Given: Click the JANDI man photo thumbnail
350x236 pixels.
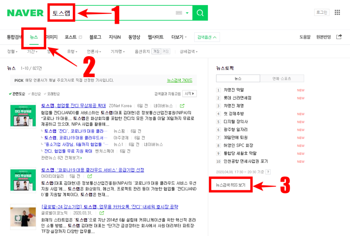Looking at the screenshot, I should (23, 217).
